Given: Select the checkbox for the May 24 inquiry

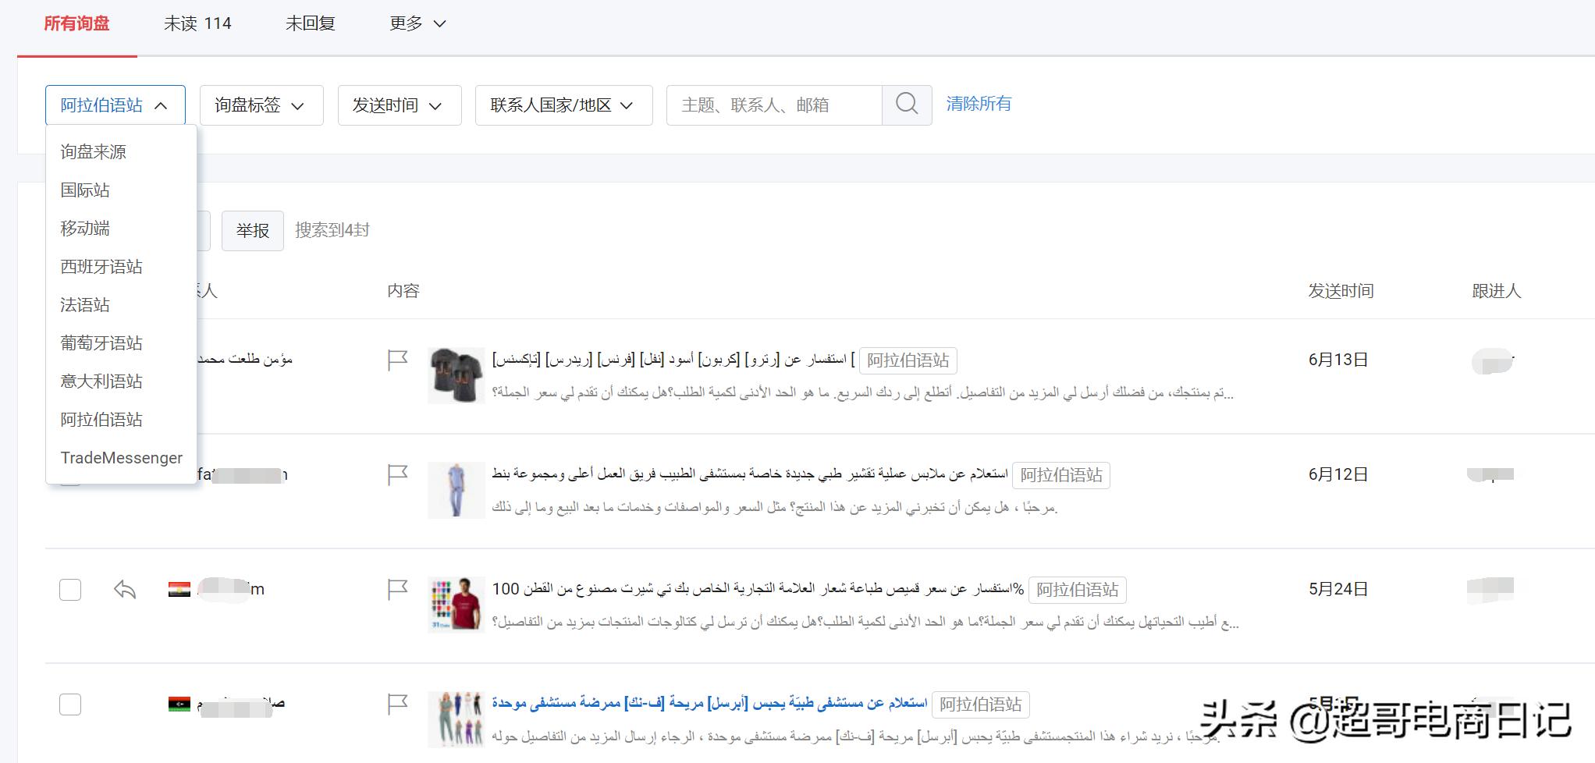Looking at the screenshot, I should tap(70, 589).
